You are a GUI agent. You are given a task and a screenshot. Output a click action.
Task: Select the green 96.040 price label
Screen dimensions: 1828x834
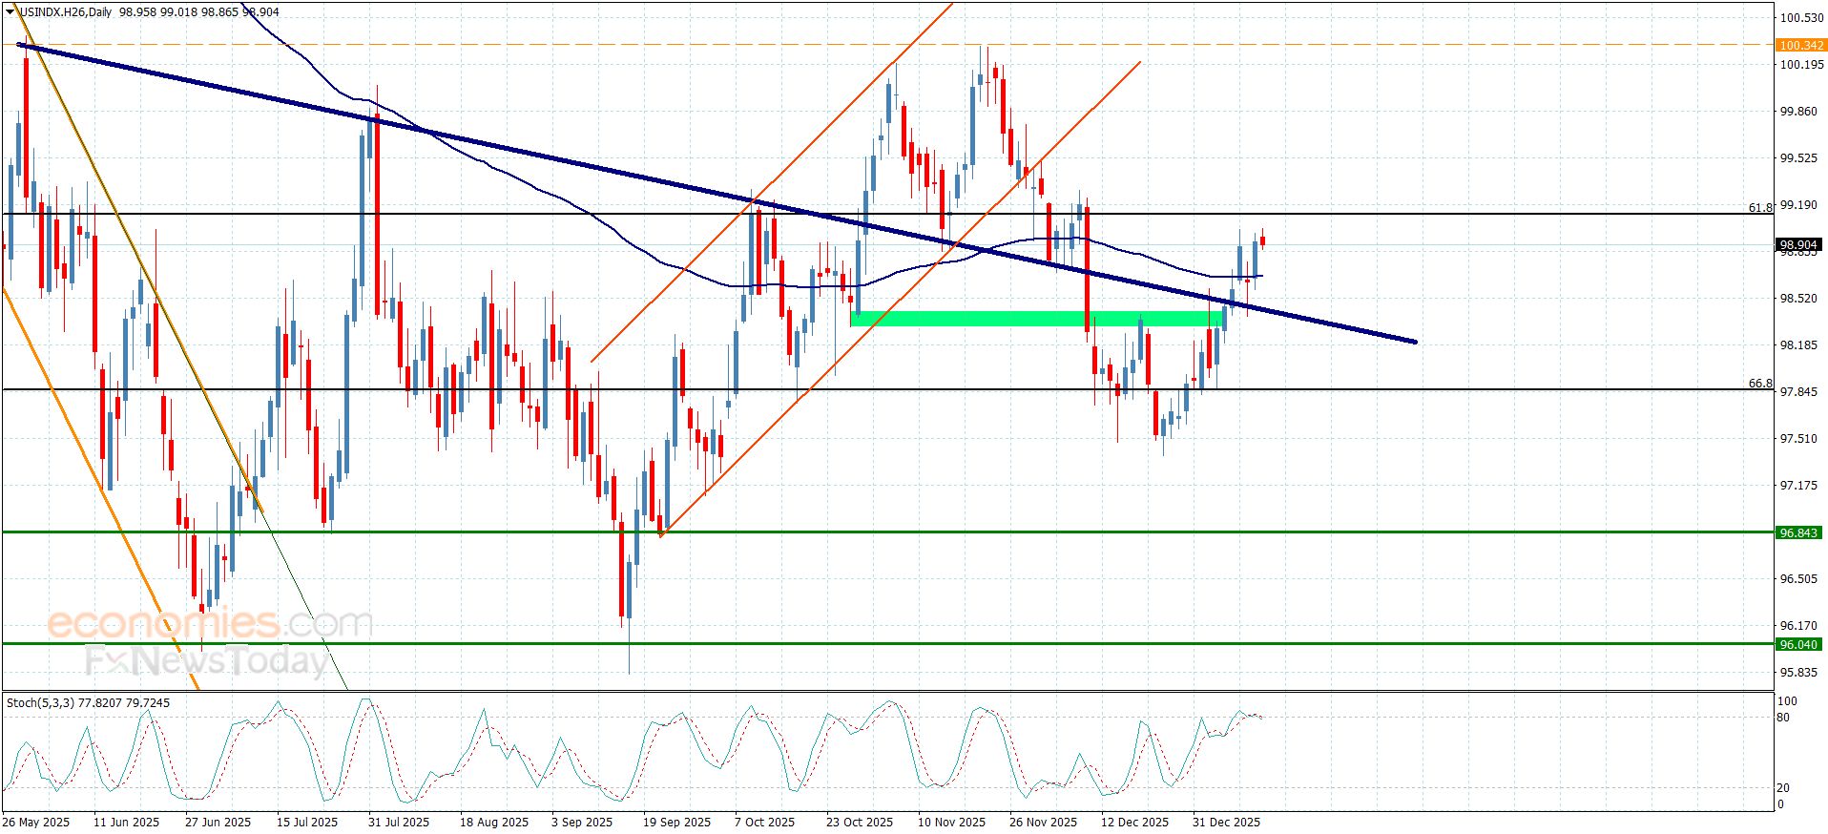(x=1798, y=644)
